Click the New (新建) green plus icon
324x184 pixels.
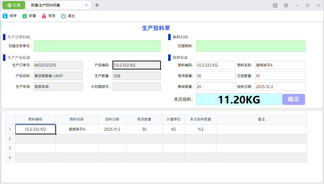[25, 16]
